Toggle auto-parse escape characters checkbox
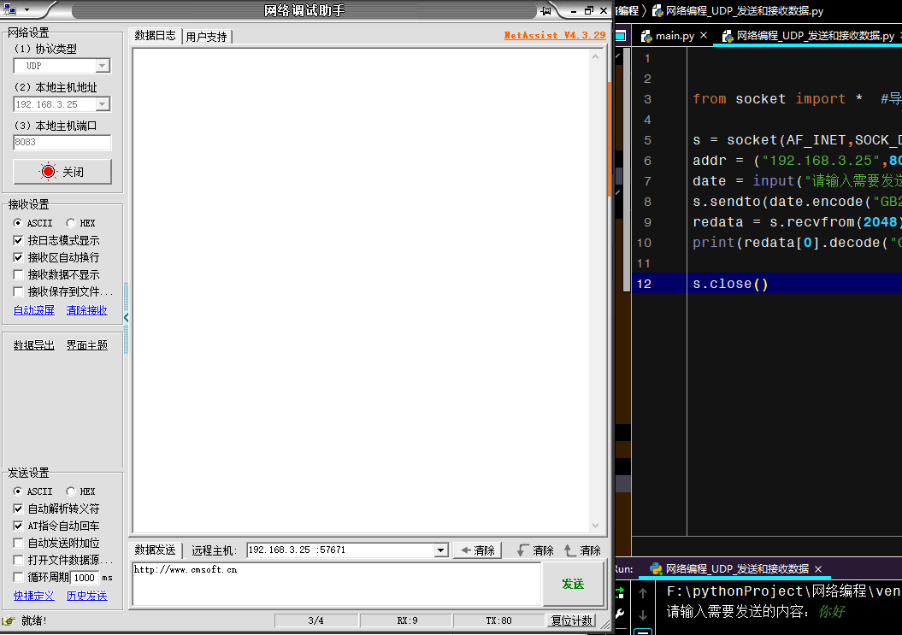This screenshot has width=902, height=635. [x=18, y=509]
